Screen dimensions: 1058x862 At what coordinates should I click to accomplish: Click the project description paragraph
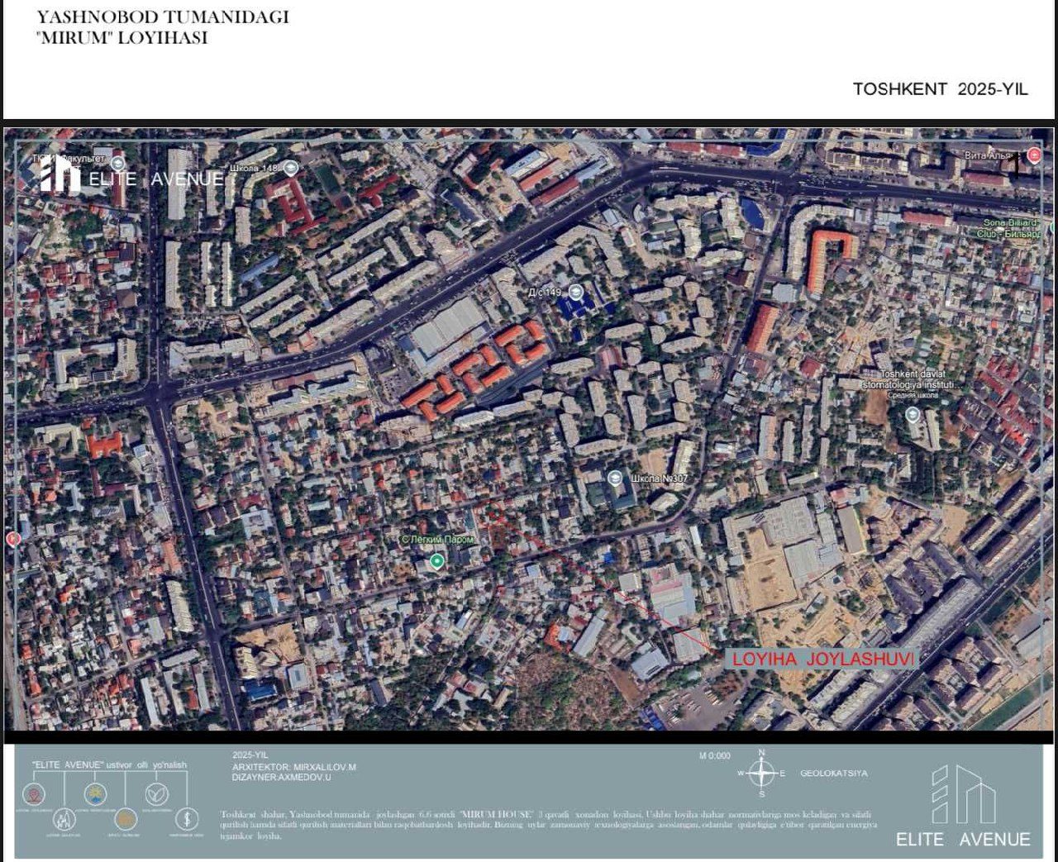click(548, 825)
